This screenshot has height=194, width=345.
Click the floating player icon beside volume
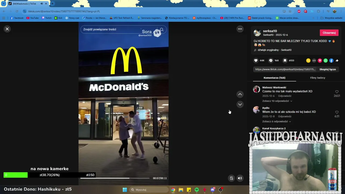click(x=232, y=178)
